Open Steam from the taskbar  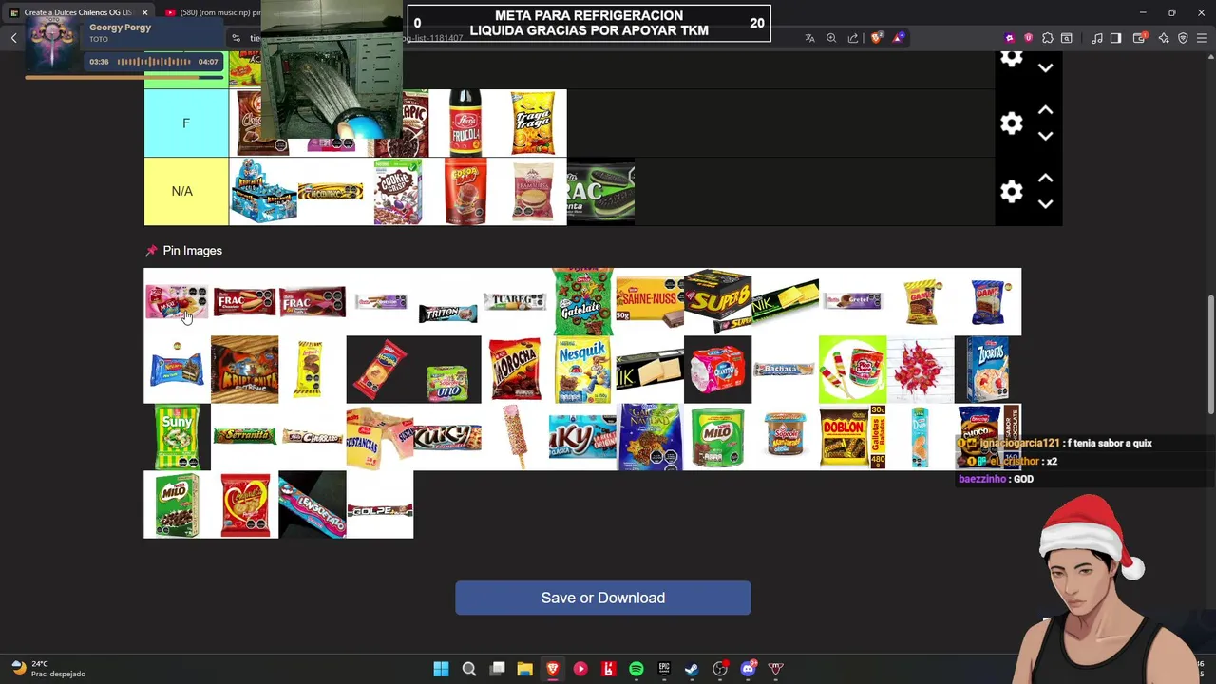point(692,669)
